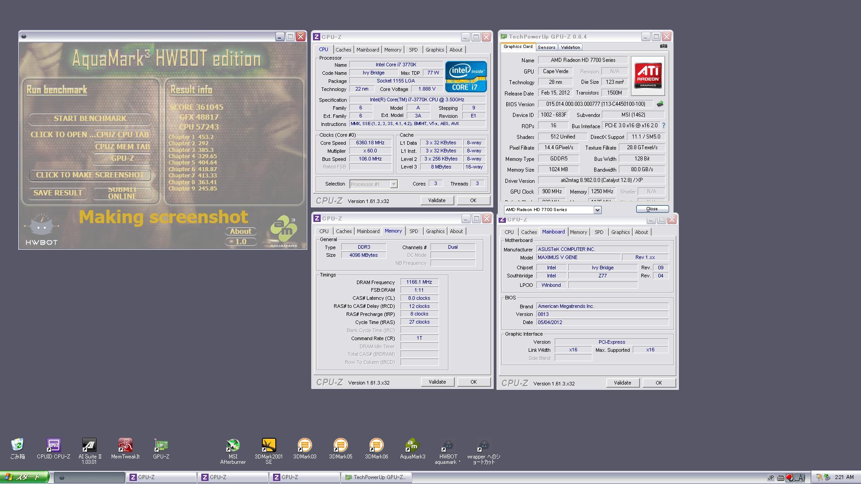Click Core Speed value field
Image resolution: width=861 pixels, height=484 pixels.
[x=370, y=143]
